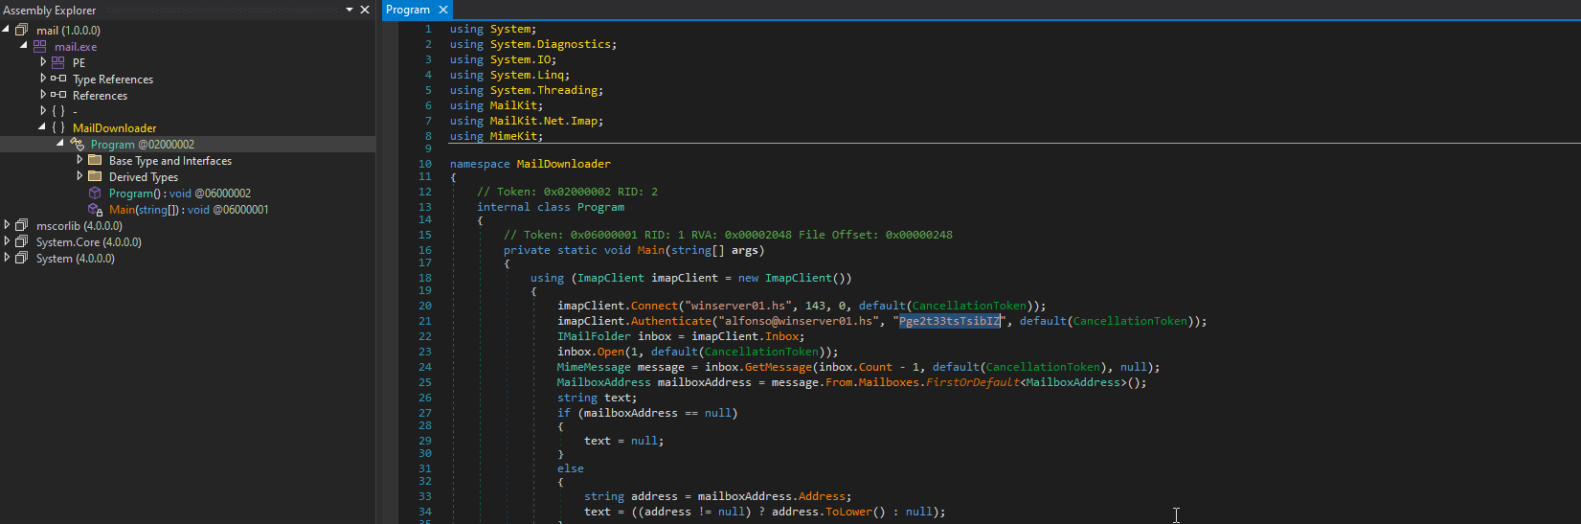
Task: Click the System.Core assembly icon
Action: pyautogui.click(x=22, y=241)
